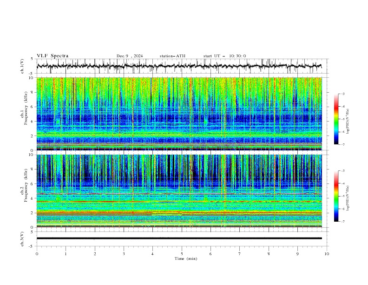Click time axis tick label "5"
Screen dimensions: 368x285
point(182,254)
